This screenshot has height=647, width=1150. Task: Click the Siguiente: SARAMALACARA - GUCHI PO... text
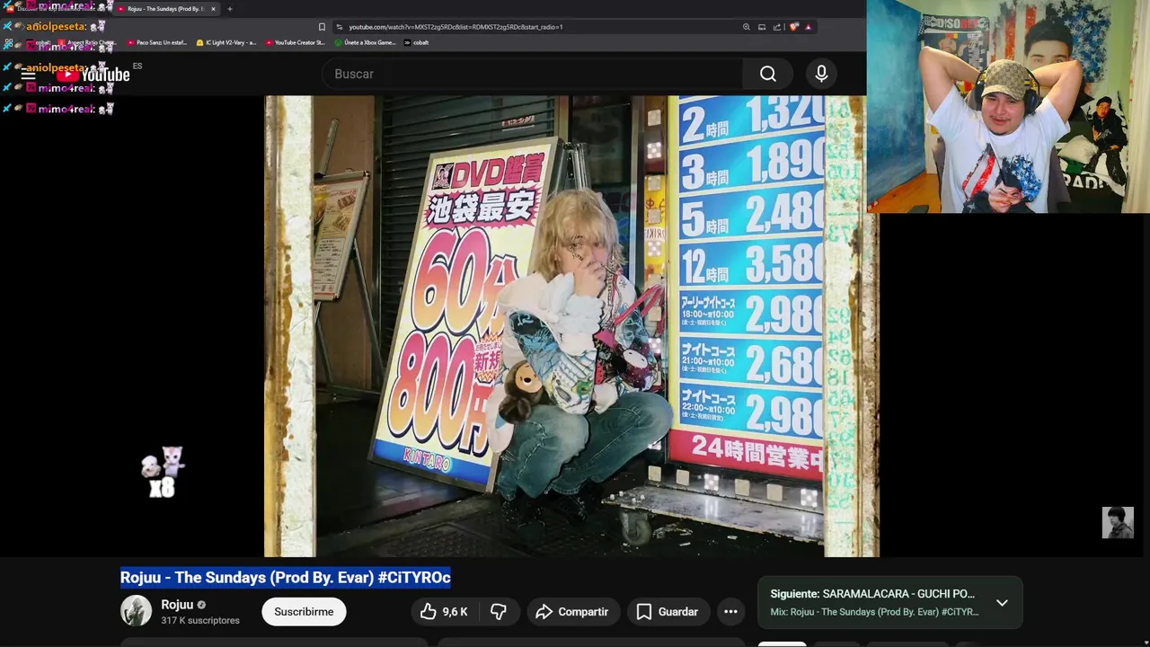tap(872, 594)
